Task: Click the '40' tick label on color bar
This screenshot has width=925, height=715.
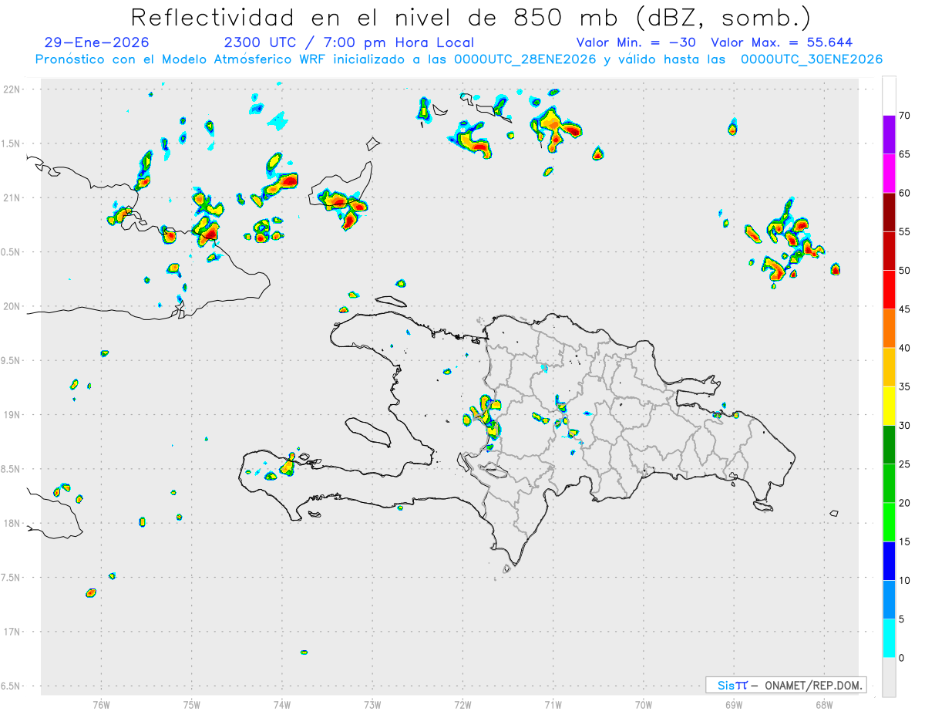Action: (x=904, y=348)
